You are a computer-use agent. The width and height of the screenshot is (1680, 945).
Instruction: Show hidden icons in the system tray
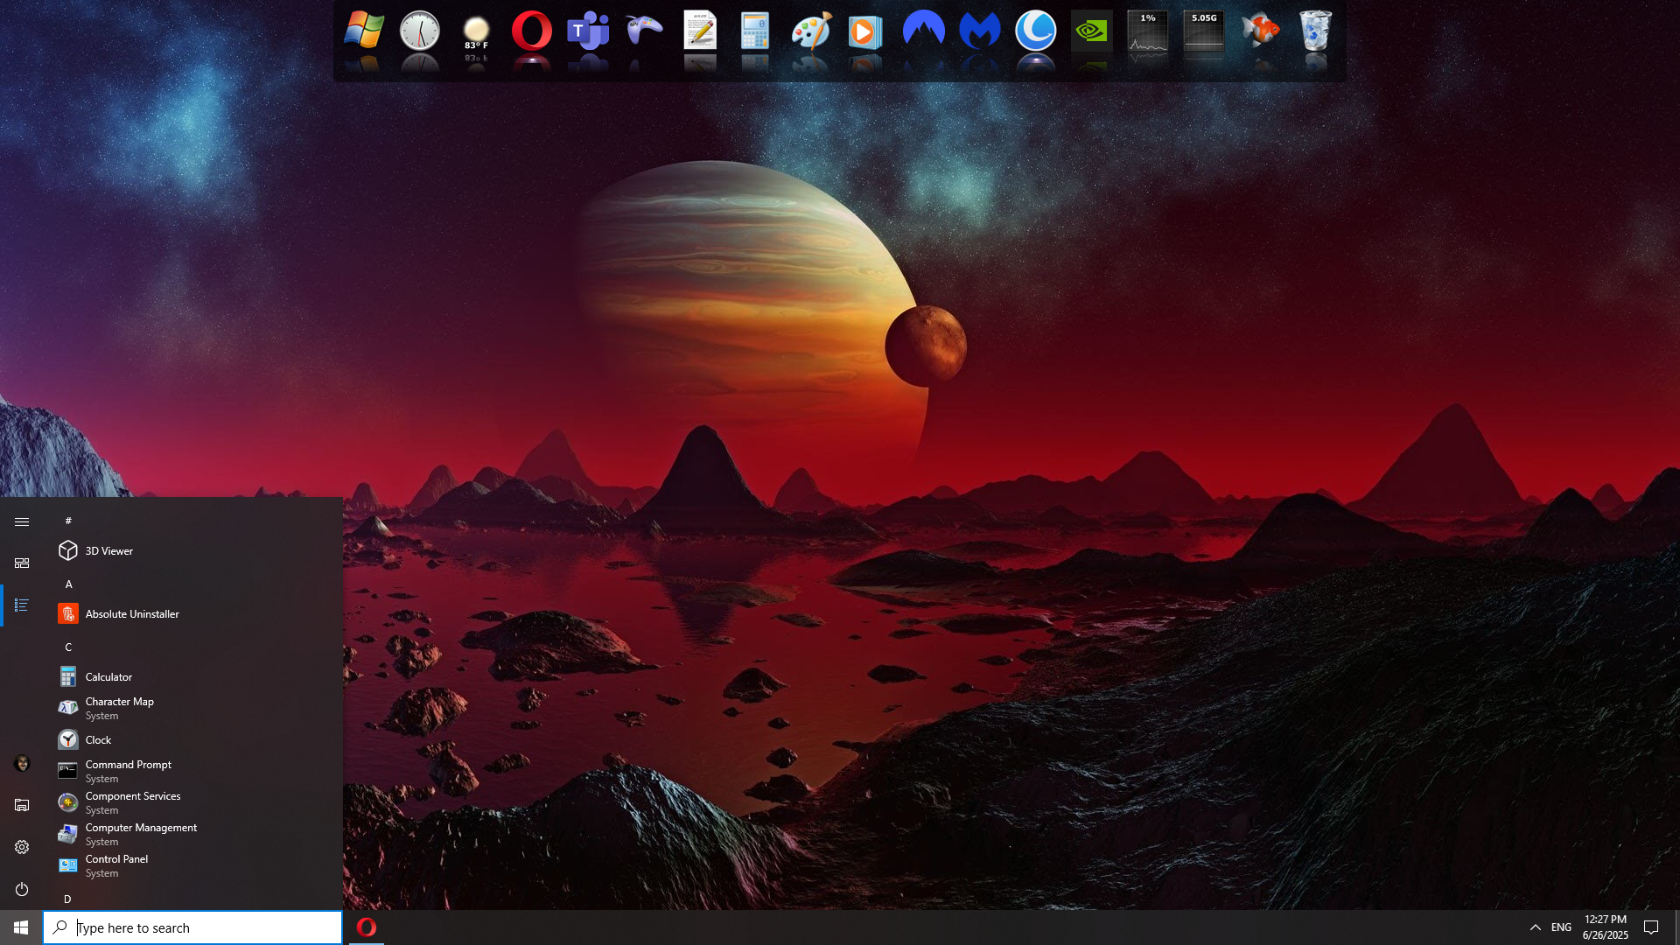pos(1535,927)
